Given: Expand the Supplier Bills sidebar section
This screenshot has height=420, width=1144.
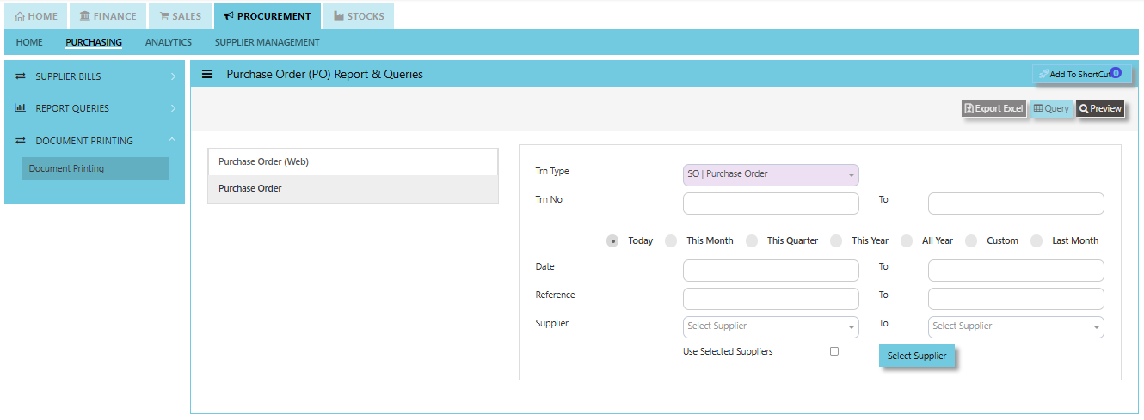Looking at the screenshot, I should point(173,76).
